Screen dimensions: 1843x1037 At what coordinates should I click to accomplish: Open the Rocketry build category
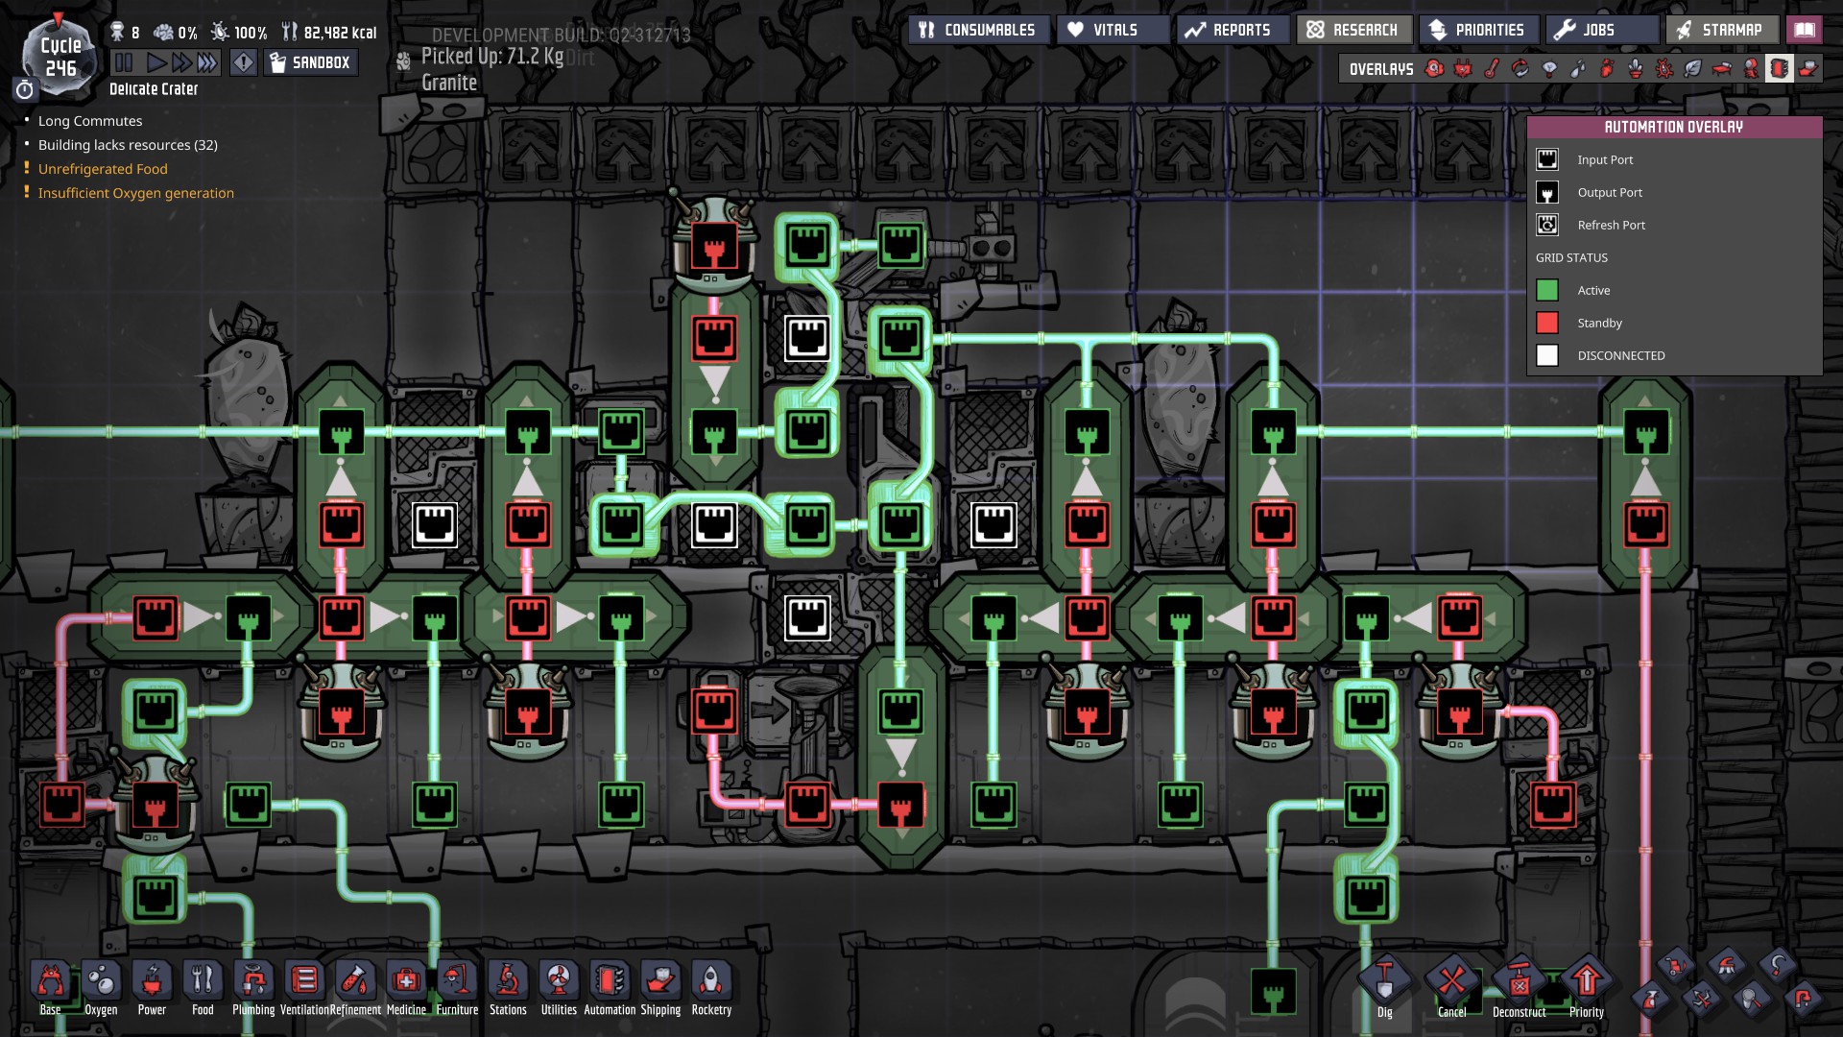711,988
